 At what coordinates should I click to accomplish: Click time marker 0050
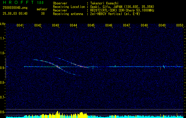point(180,25)
